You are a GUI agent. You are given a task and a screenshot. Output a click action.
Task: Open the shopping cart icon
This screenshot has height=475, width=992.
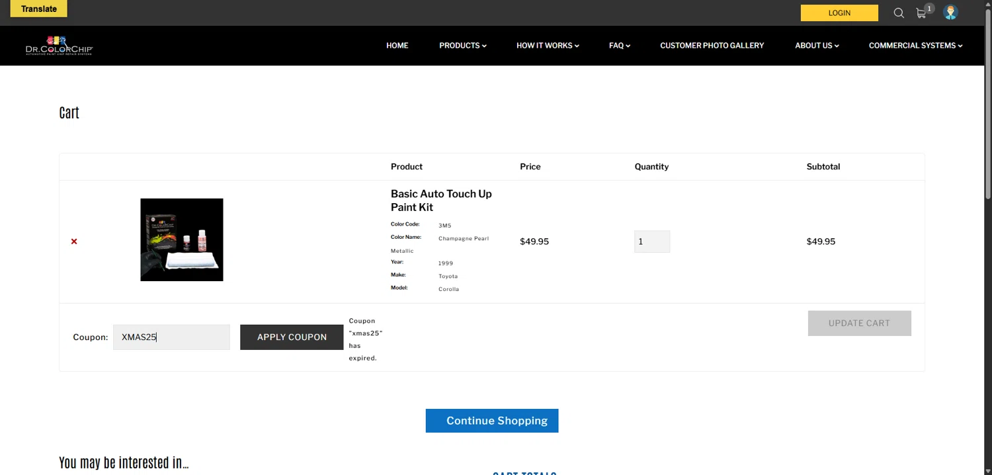point(921,13)
